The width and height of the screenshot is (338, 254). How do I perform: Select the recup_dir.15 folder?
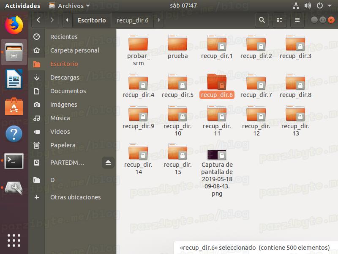click(x=177, y=159)
